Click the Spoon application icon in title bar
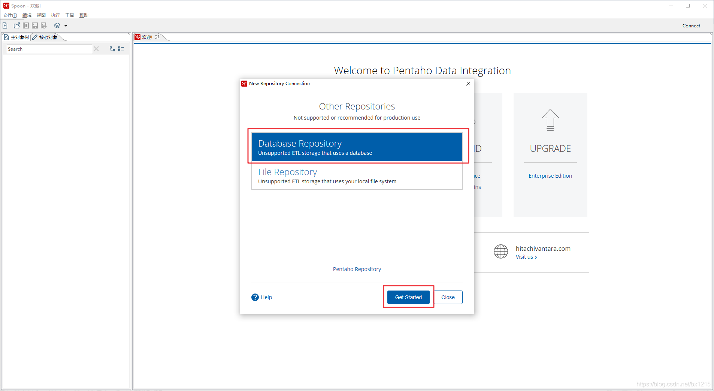Viewport: 714px width, 391px height. click(x=6, y=6)
